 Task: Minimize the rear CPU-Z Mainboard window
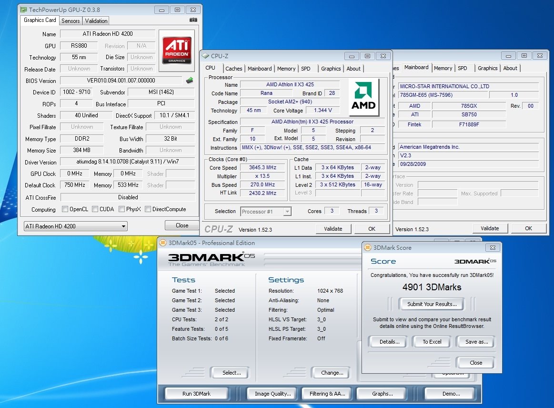(x=508, y=56)
